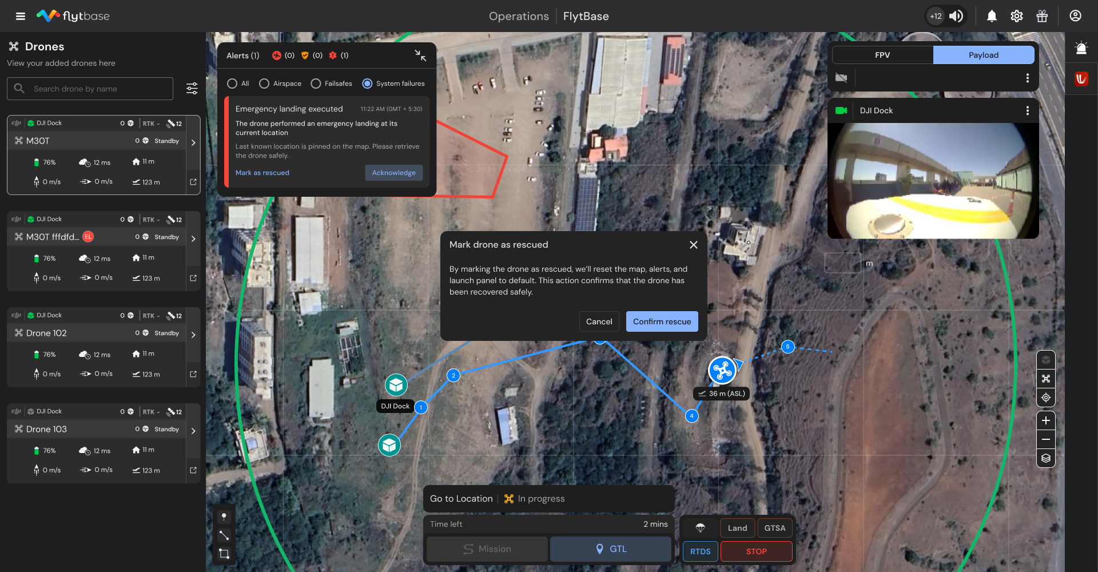Toggle the alert sound speaker icon
Viewport: 1098px width, 572px height.
coord(956,16)
